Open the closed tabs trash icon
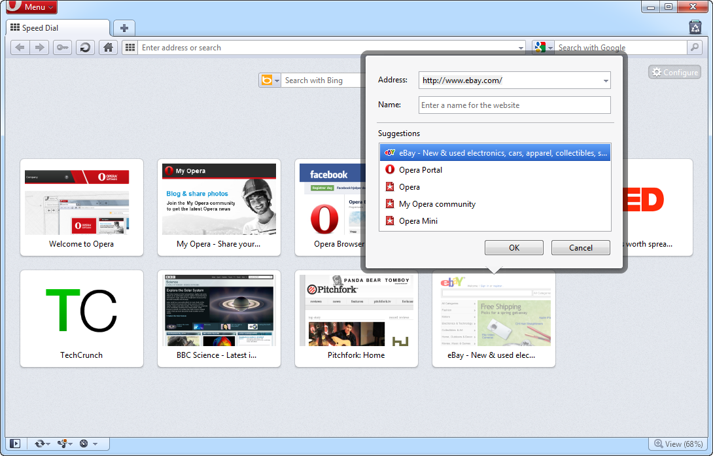The height and width of the screenshot is (456, 713). click(x=695, y=27)
